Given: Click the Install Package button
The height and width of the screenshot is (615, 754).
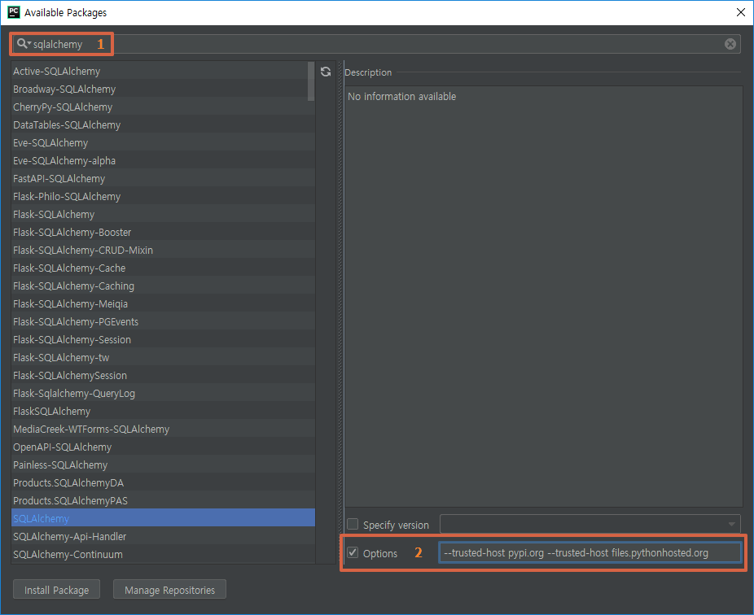Looking at the screenshot, I should (x=57, y=590).
